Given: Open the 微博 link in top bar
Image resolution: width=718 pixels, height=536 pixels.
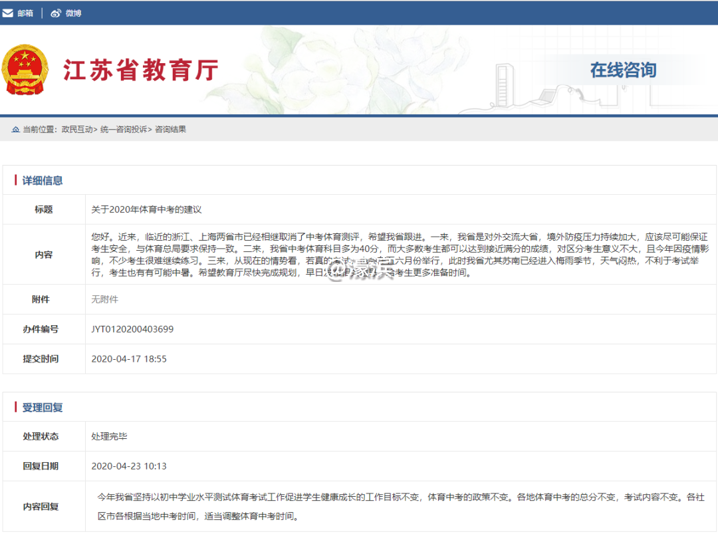Looking at the screenshot, I should 73,13.
